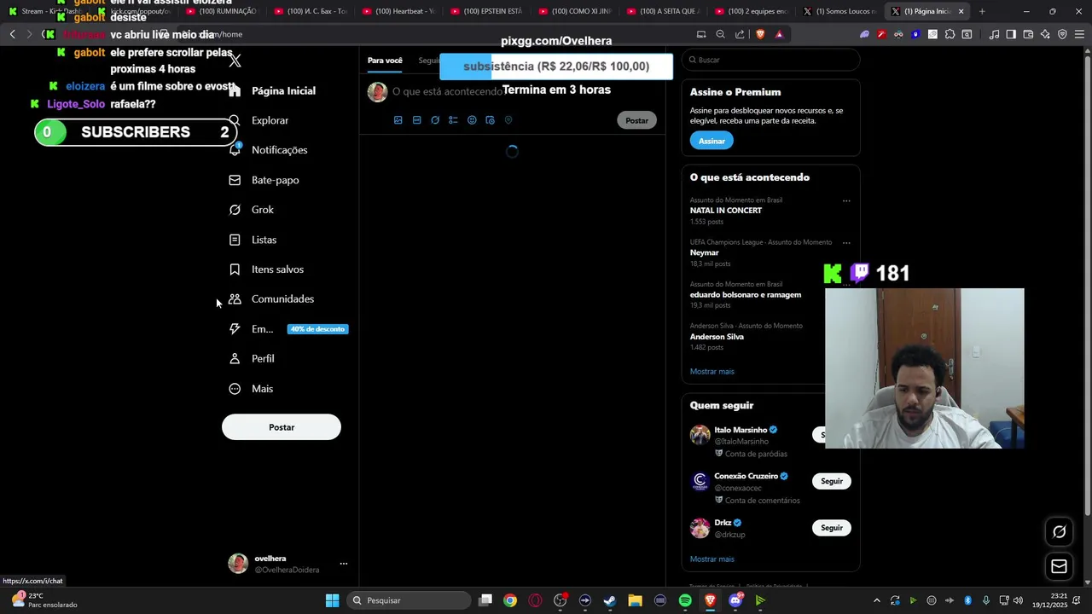This screenshot has height=614, width=1092.
Task: Click Mostrar mais under Quem seguir
Action: click(712, 559)
